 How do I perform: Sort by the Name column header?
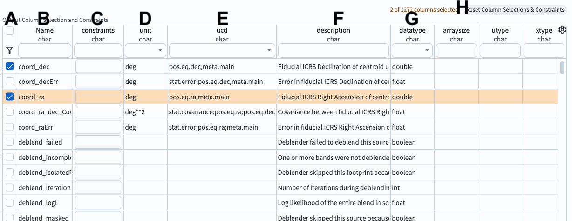tap(45, 31)
